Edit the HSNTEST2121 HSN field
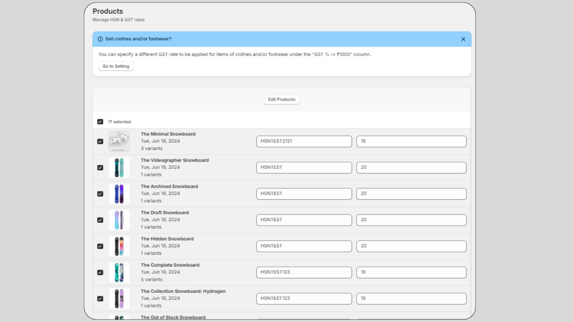Viewport: 573px width, 322px height. point(304,141)
